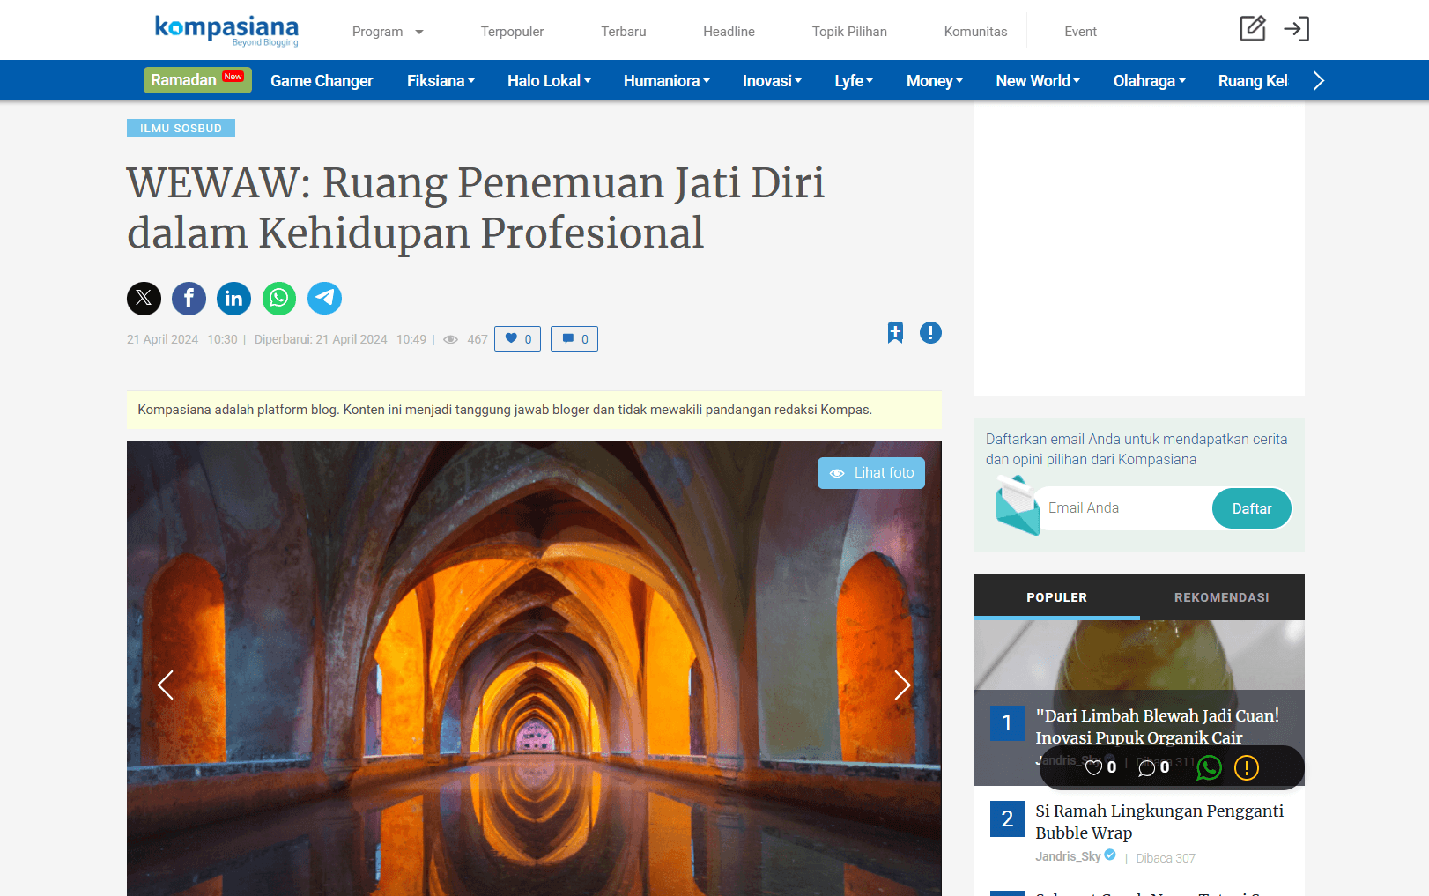1429x896 pixels.
Task: Share article on LinkedIn
Action: [x=233, y=299]
